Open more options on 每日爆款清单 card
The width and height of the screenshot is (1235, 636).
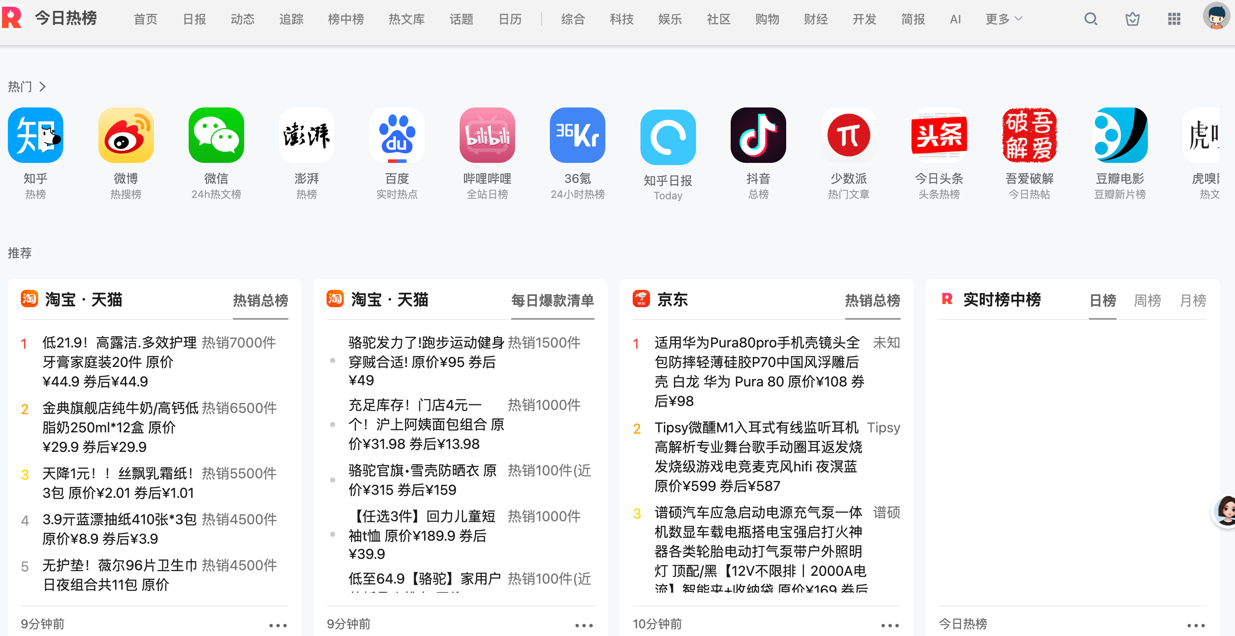[584, 625]
